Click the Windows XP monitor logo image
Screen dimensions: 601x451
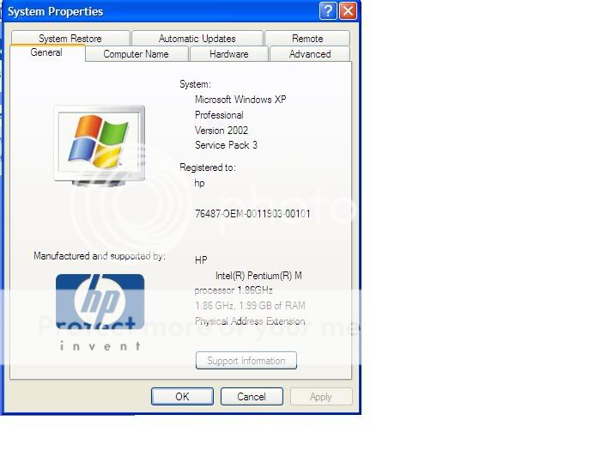tap(100, 146)
